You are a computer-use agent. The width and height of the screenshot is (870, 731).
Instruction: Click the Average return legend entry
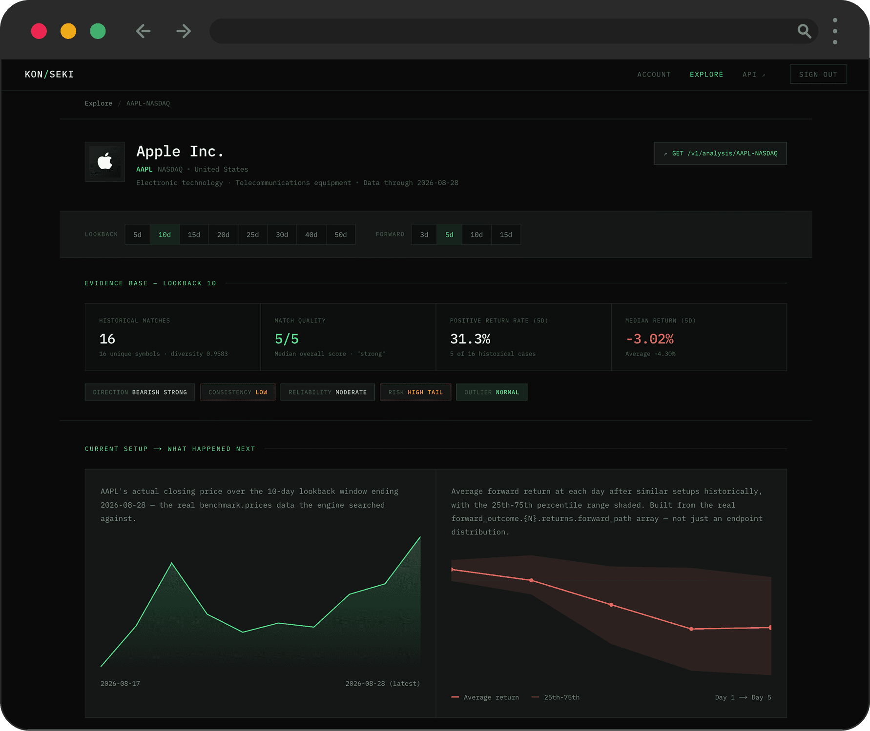tap(485, 697)
